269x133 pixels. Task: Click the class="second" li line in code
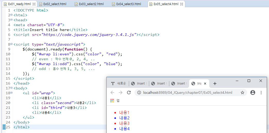(x=64, y=103)
